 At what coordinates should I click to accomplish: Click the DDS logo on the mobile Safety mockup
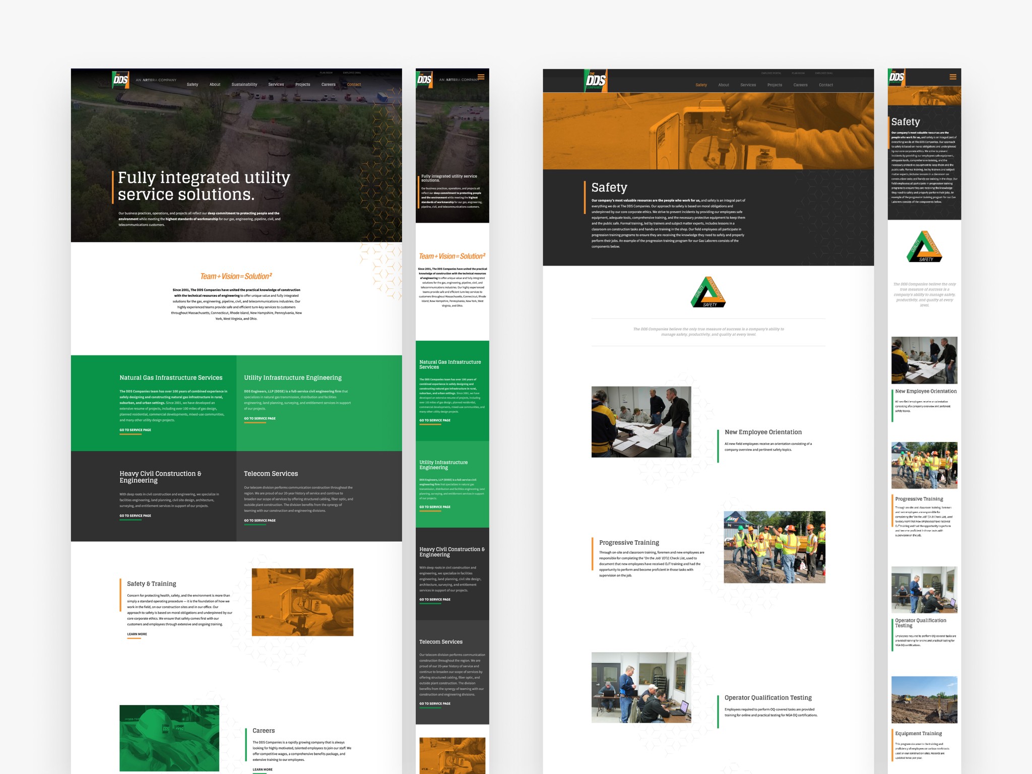point(896,77)
